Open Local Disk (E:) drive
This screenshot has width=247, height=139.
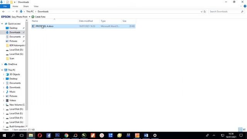(x=16, y=114)
